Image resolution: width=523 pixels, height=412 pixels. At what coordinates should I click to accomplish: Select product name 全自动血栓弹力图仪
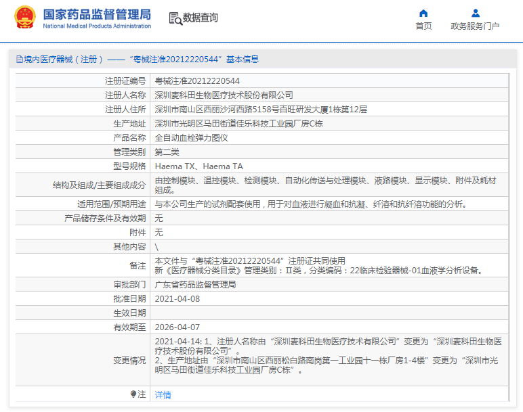tap(191, 138)
